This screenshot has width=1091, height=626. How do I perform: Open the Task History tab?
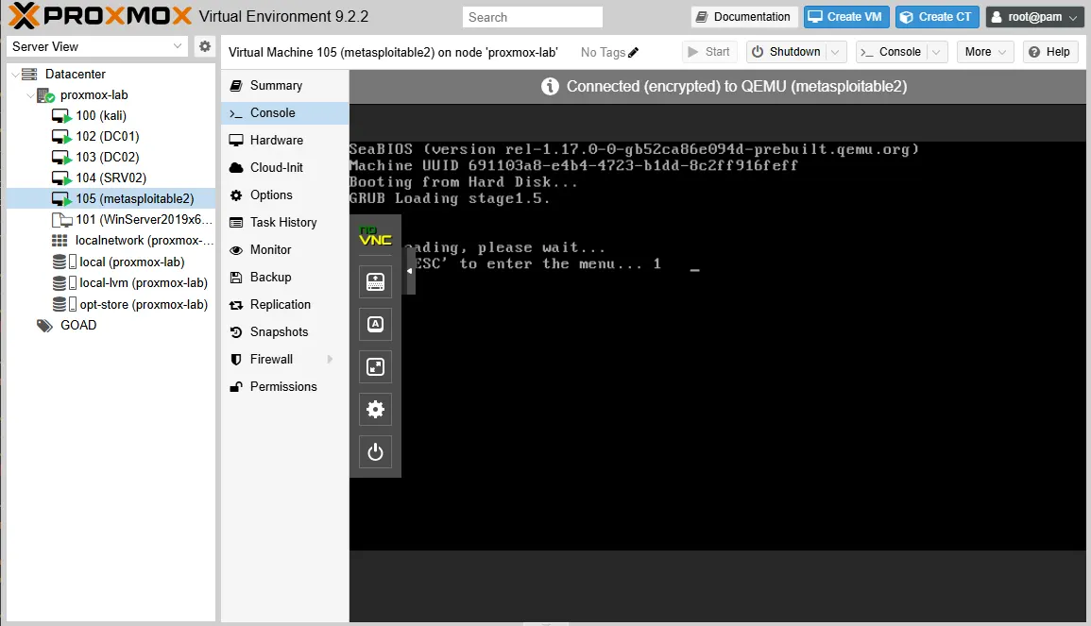(x=285, y=223)
